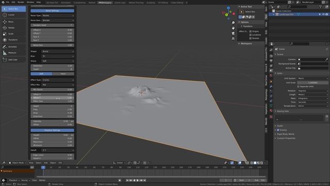
Task: Open the Blender logo menu
Action: [x=3, y=2]
